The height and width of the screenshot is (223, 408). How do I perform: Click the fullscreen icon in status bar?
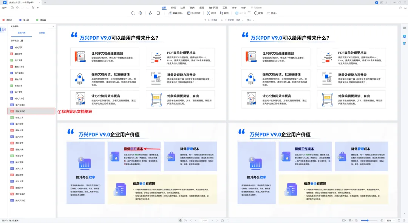[x=399, y=220]
